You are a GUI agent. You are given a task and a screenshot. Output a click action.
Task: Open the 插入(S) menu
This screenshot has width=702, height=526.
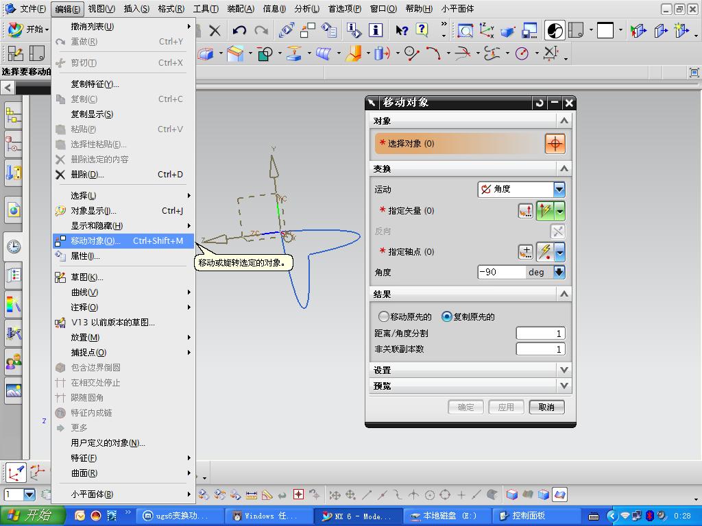click(x=136, y=8)
